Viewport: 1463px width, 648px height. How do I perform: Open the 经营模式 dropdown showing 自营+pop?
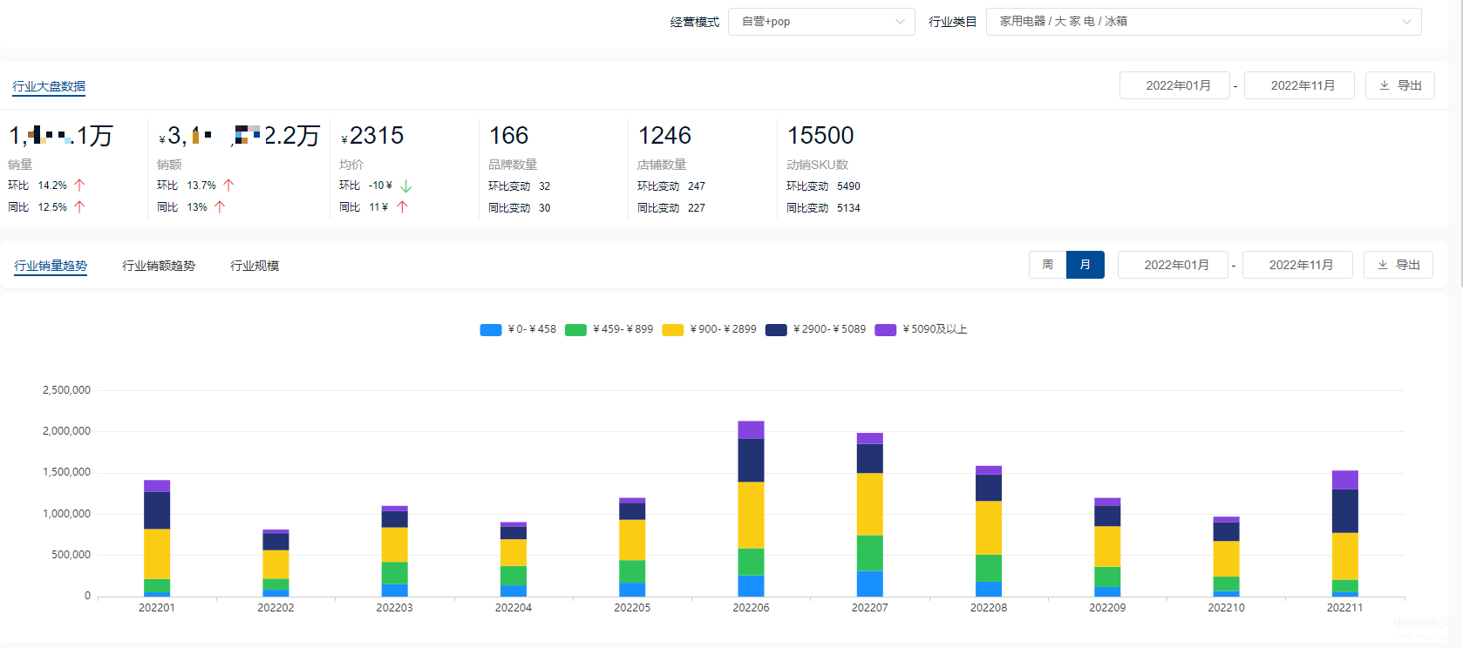click(x=820, y=22)
